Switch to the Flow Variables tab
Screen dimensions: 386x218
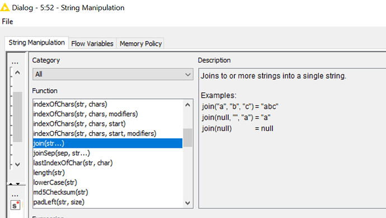pyautogui.click(x=92, y=43)
